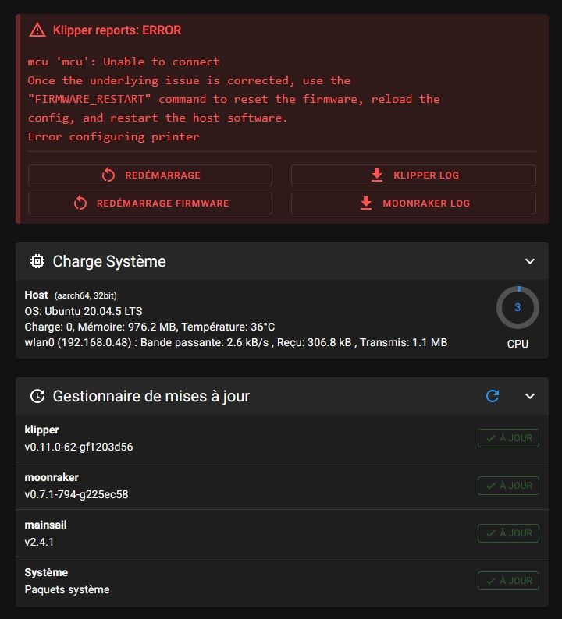Click the Paquets système text
562x619 pixels.
pos(67,589)
